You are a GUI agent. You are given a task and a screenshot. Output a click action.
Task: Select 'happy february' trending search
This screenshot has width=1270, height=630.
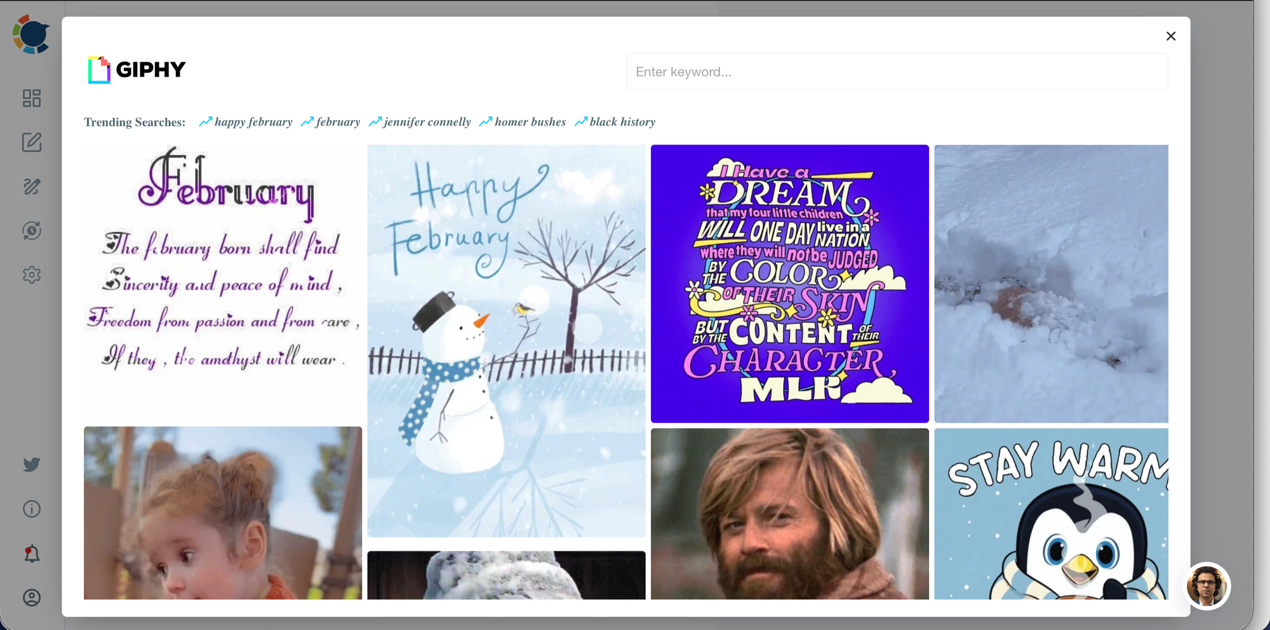point(253,122)
